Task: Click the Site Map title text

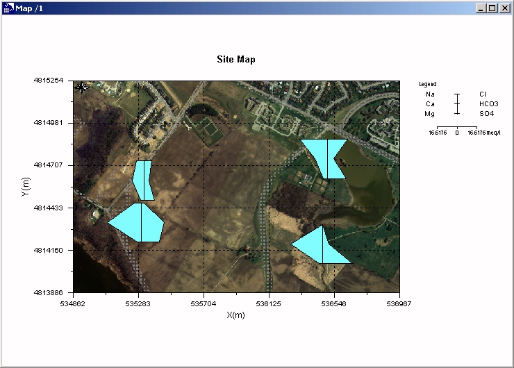Action: [236, 60]
